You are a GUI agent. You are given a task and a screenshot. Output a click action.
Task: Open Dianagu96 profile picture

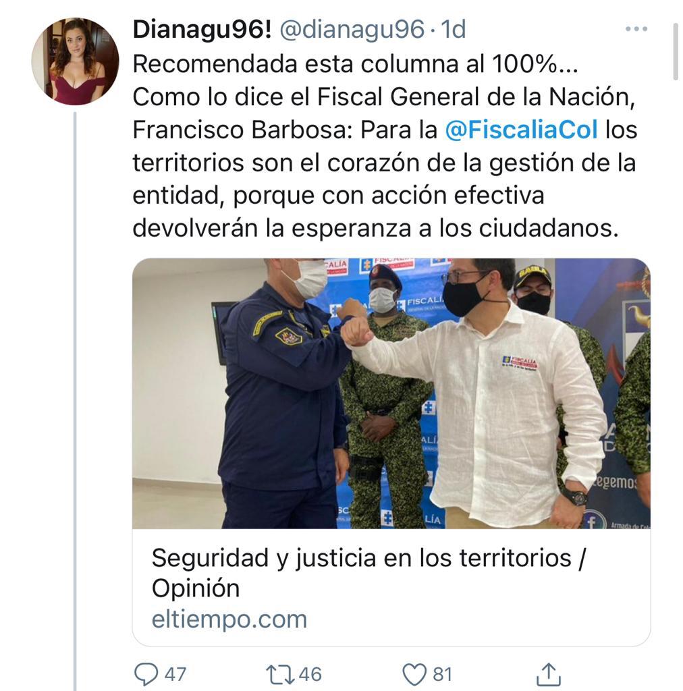(76, 61)
